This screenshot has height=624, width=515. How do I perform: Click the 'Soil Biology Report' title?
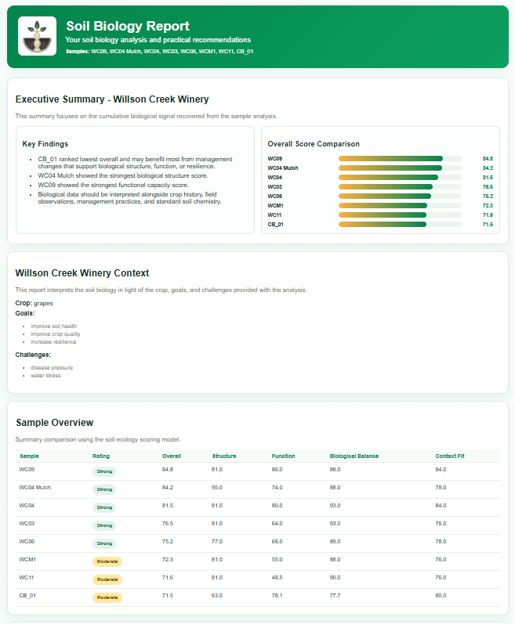(128, 26)
